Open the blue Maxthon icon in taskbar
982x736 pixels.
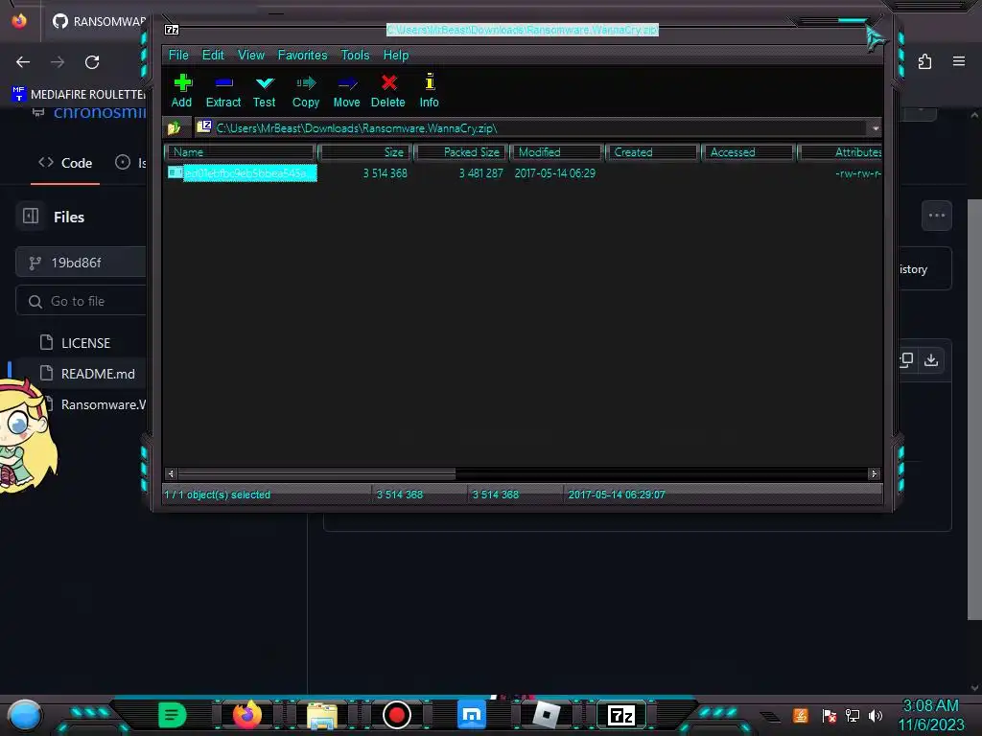click(x=472, y=715)
